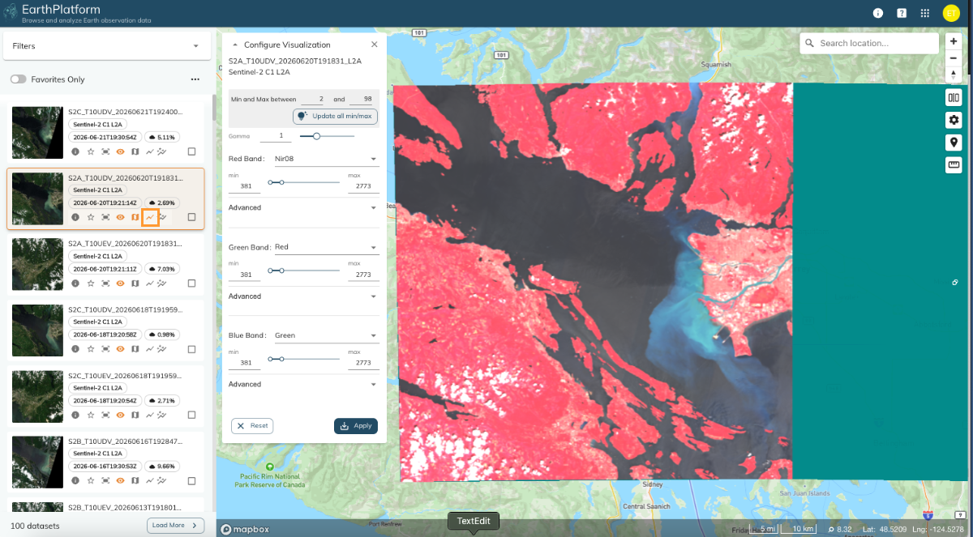Open the help question-mark icon in header

coord(902,13)
